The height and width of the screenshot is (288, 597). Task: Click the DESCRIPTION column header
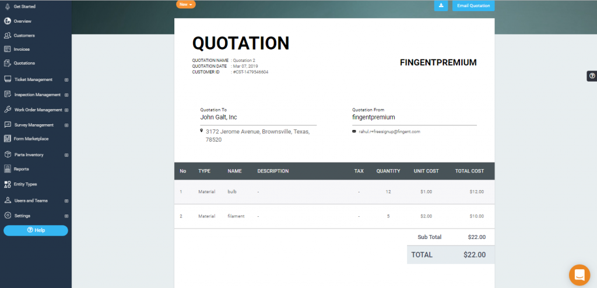pos(273,171)
